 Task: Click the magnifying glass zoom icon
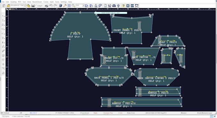(73, 6)
